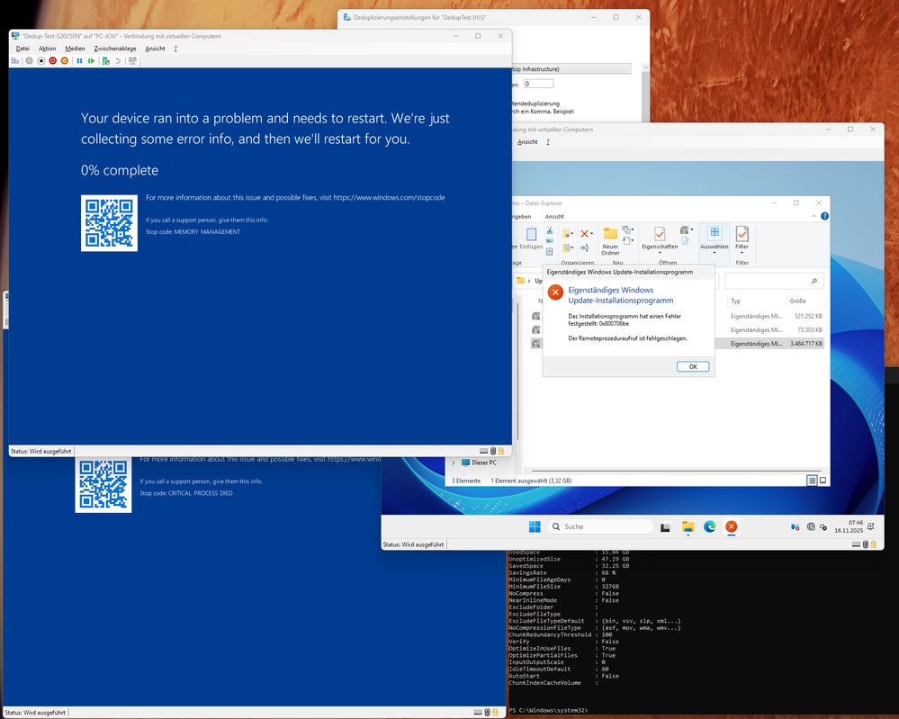The image size is (899, 719).
Task: Open ? help menu in the second VM window
Action: coord(547,142)
